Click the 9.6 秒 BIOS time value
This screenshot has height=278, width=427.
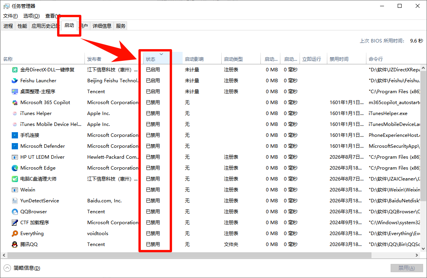click(x=417, y=41)
